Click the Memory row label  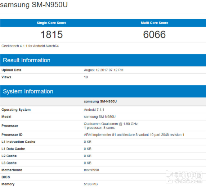(8, 184)
